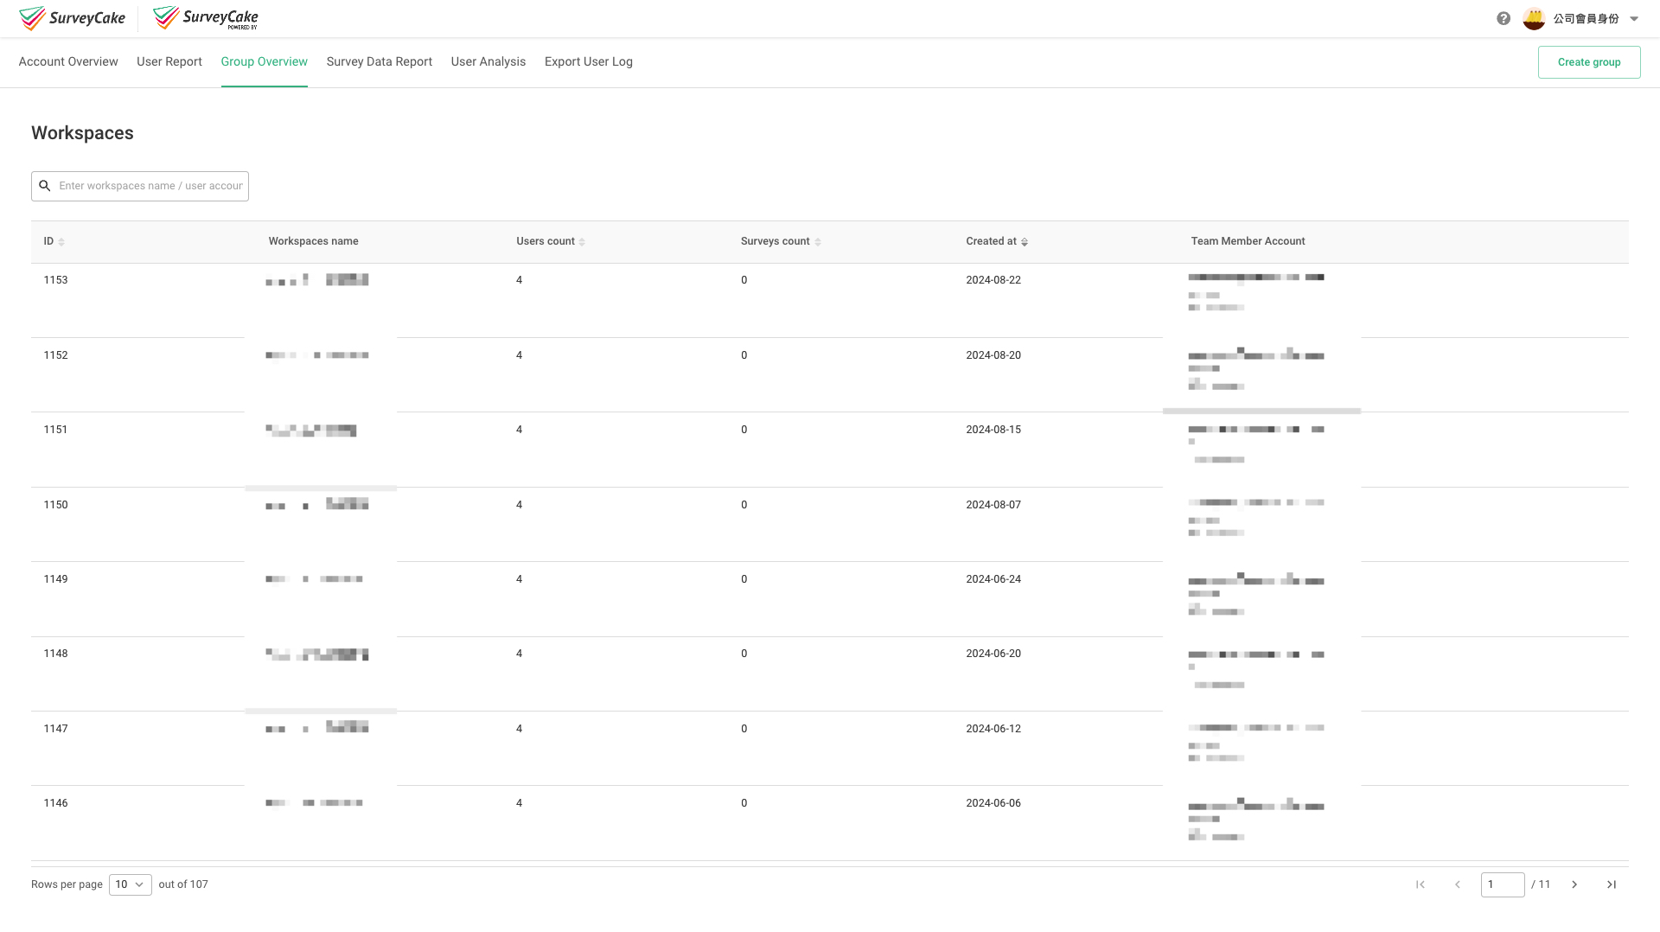Jump to the first page icon
Image resolution: width=1660 pixels, height=932 pixels.
pos(1420,884)
